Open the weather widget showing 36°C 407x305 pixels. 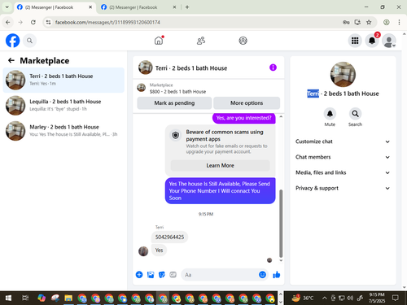(302, 298)
